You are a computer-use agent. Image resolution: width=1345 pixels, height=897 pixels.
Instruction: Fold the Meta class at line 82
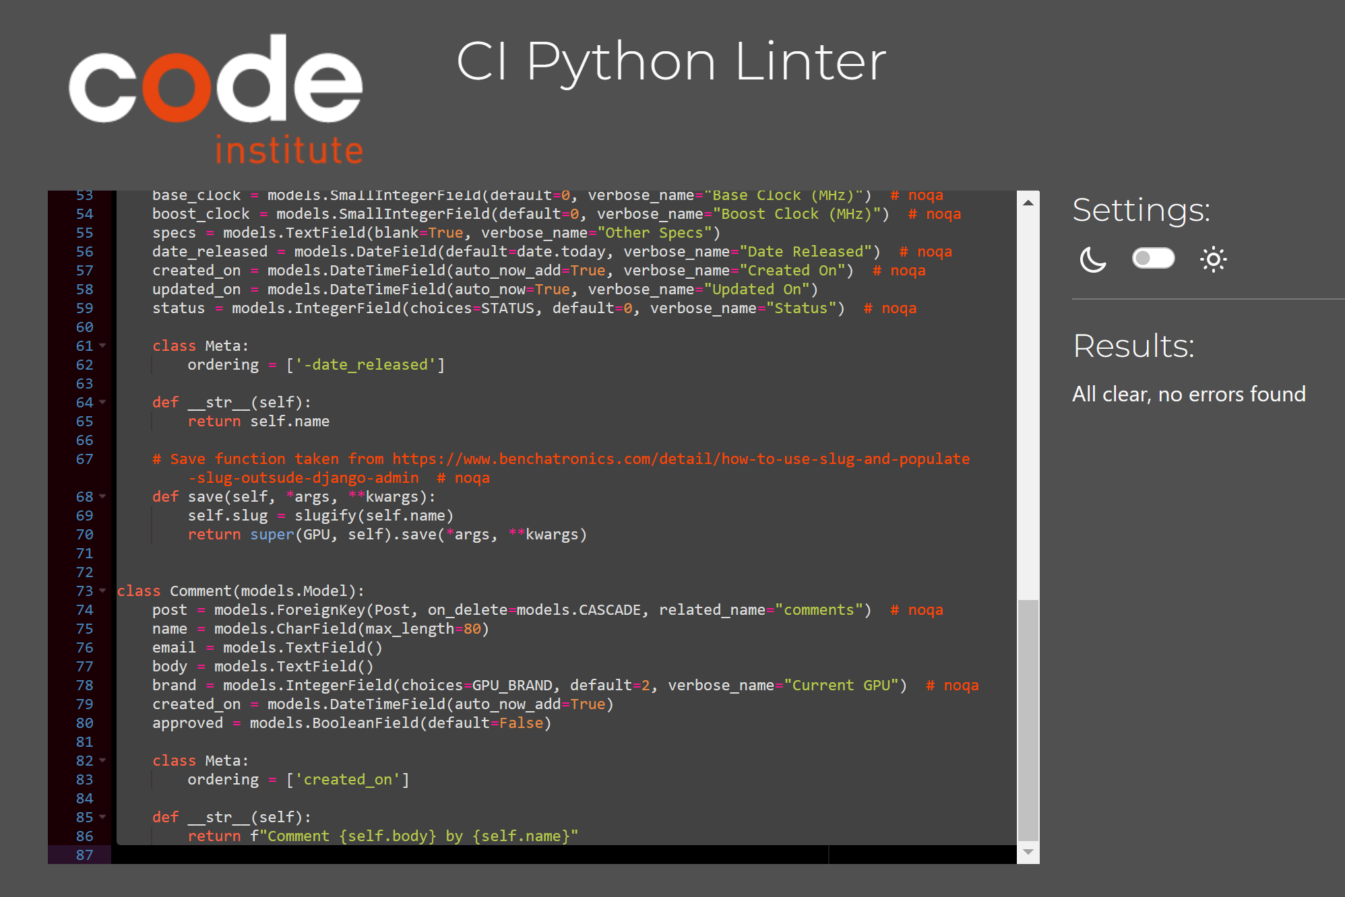(102, 760)
